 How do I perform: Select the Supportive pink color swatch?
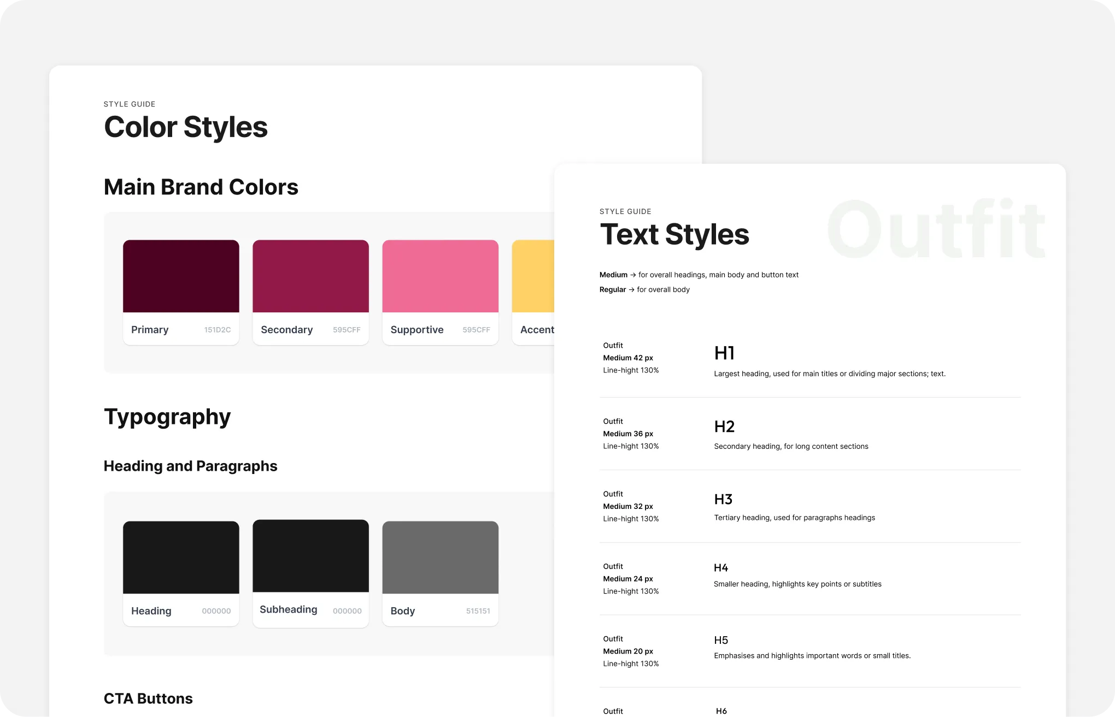440,276
